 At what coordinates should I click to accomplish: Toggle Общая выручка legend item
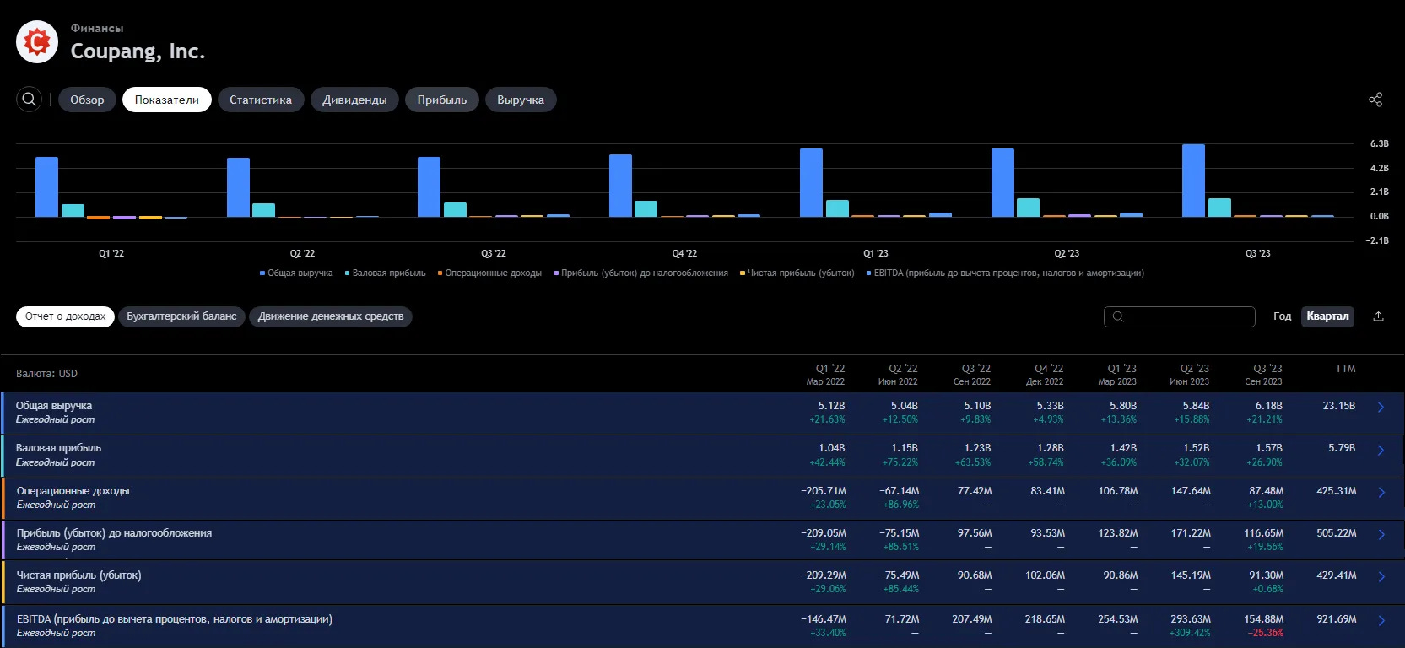point(296,273)
